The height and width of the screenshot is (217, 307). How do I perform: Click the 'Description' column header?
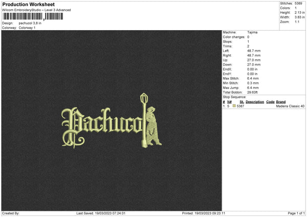coord(255,102)
